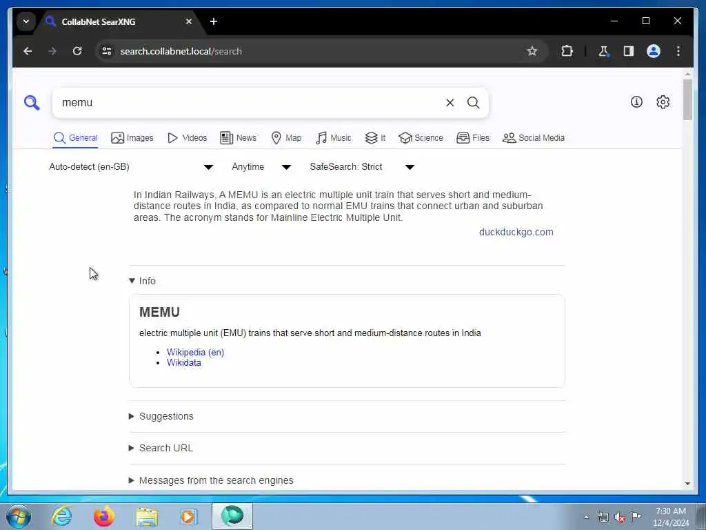Open the Extensions puzzle icon
Image resolution: width=706 pixels, height=530 pixels.
567,51
